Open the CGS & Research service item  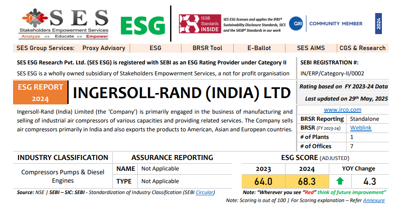click(363, 48)
